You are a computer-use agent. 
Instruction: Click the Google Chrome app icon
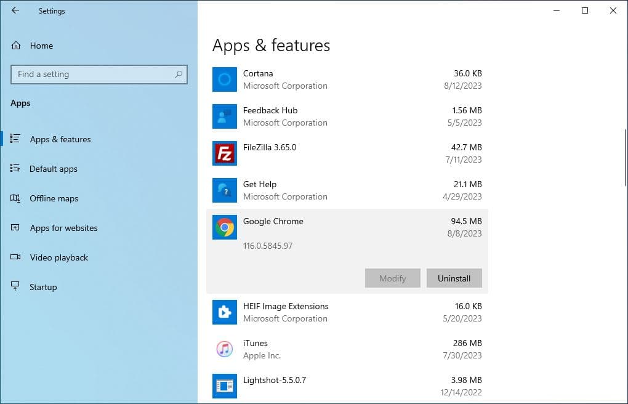pos(224,227)
